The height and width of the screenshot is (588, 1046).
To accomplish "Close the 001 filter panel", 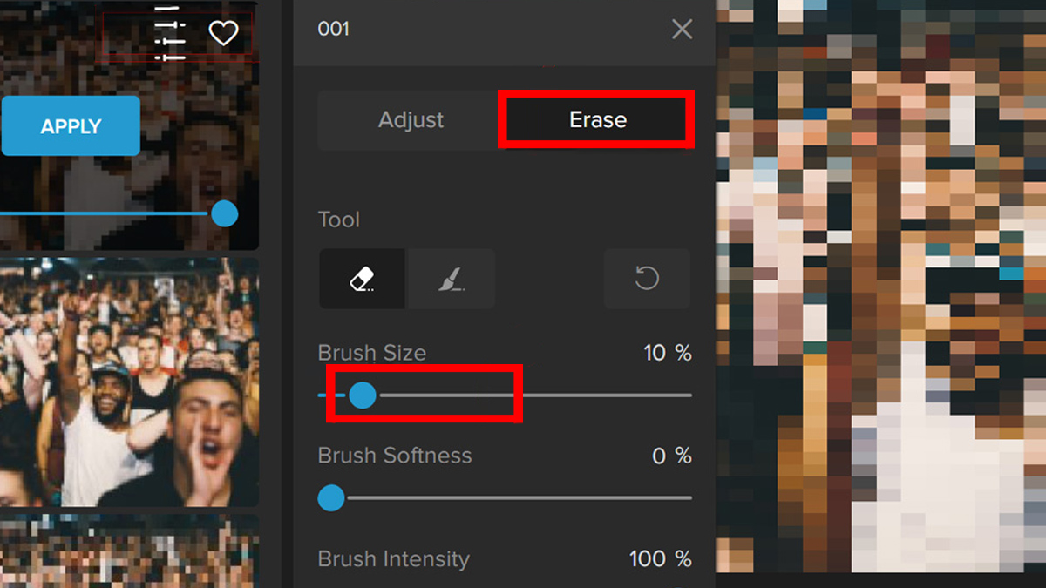I will click(682, 30).
